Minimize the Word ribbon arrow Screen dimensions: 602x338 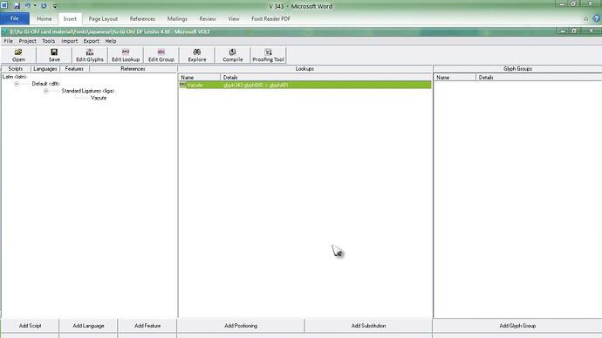pyautogui.click(x=585, y=18)
